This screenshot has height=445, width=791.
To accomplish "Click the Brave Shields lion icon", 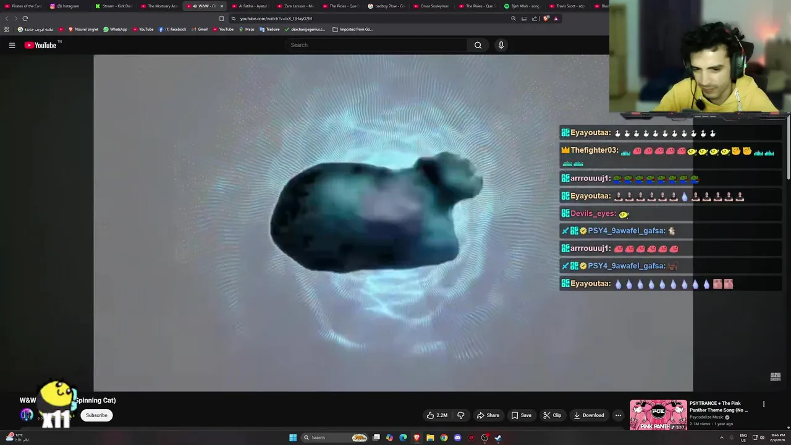I will pos(546,19).
